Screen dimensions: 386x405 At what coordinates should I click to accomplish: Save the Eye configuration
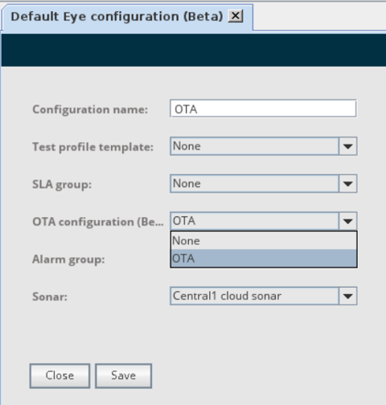click(124, 376)
